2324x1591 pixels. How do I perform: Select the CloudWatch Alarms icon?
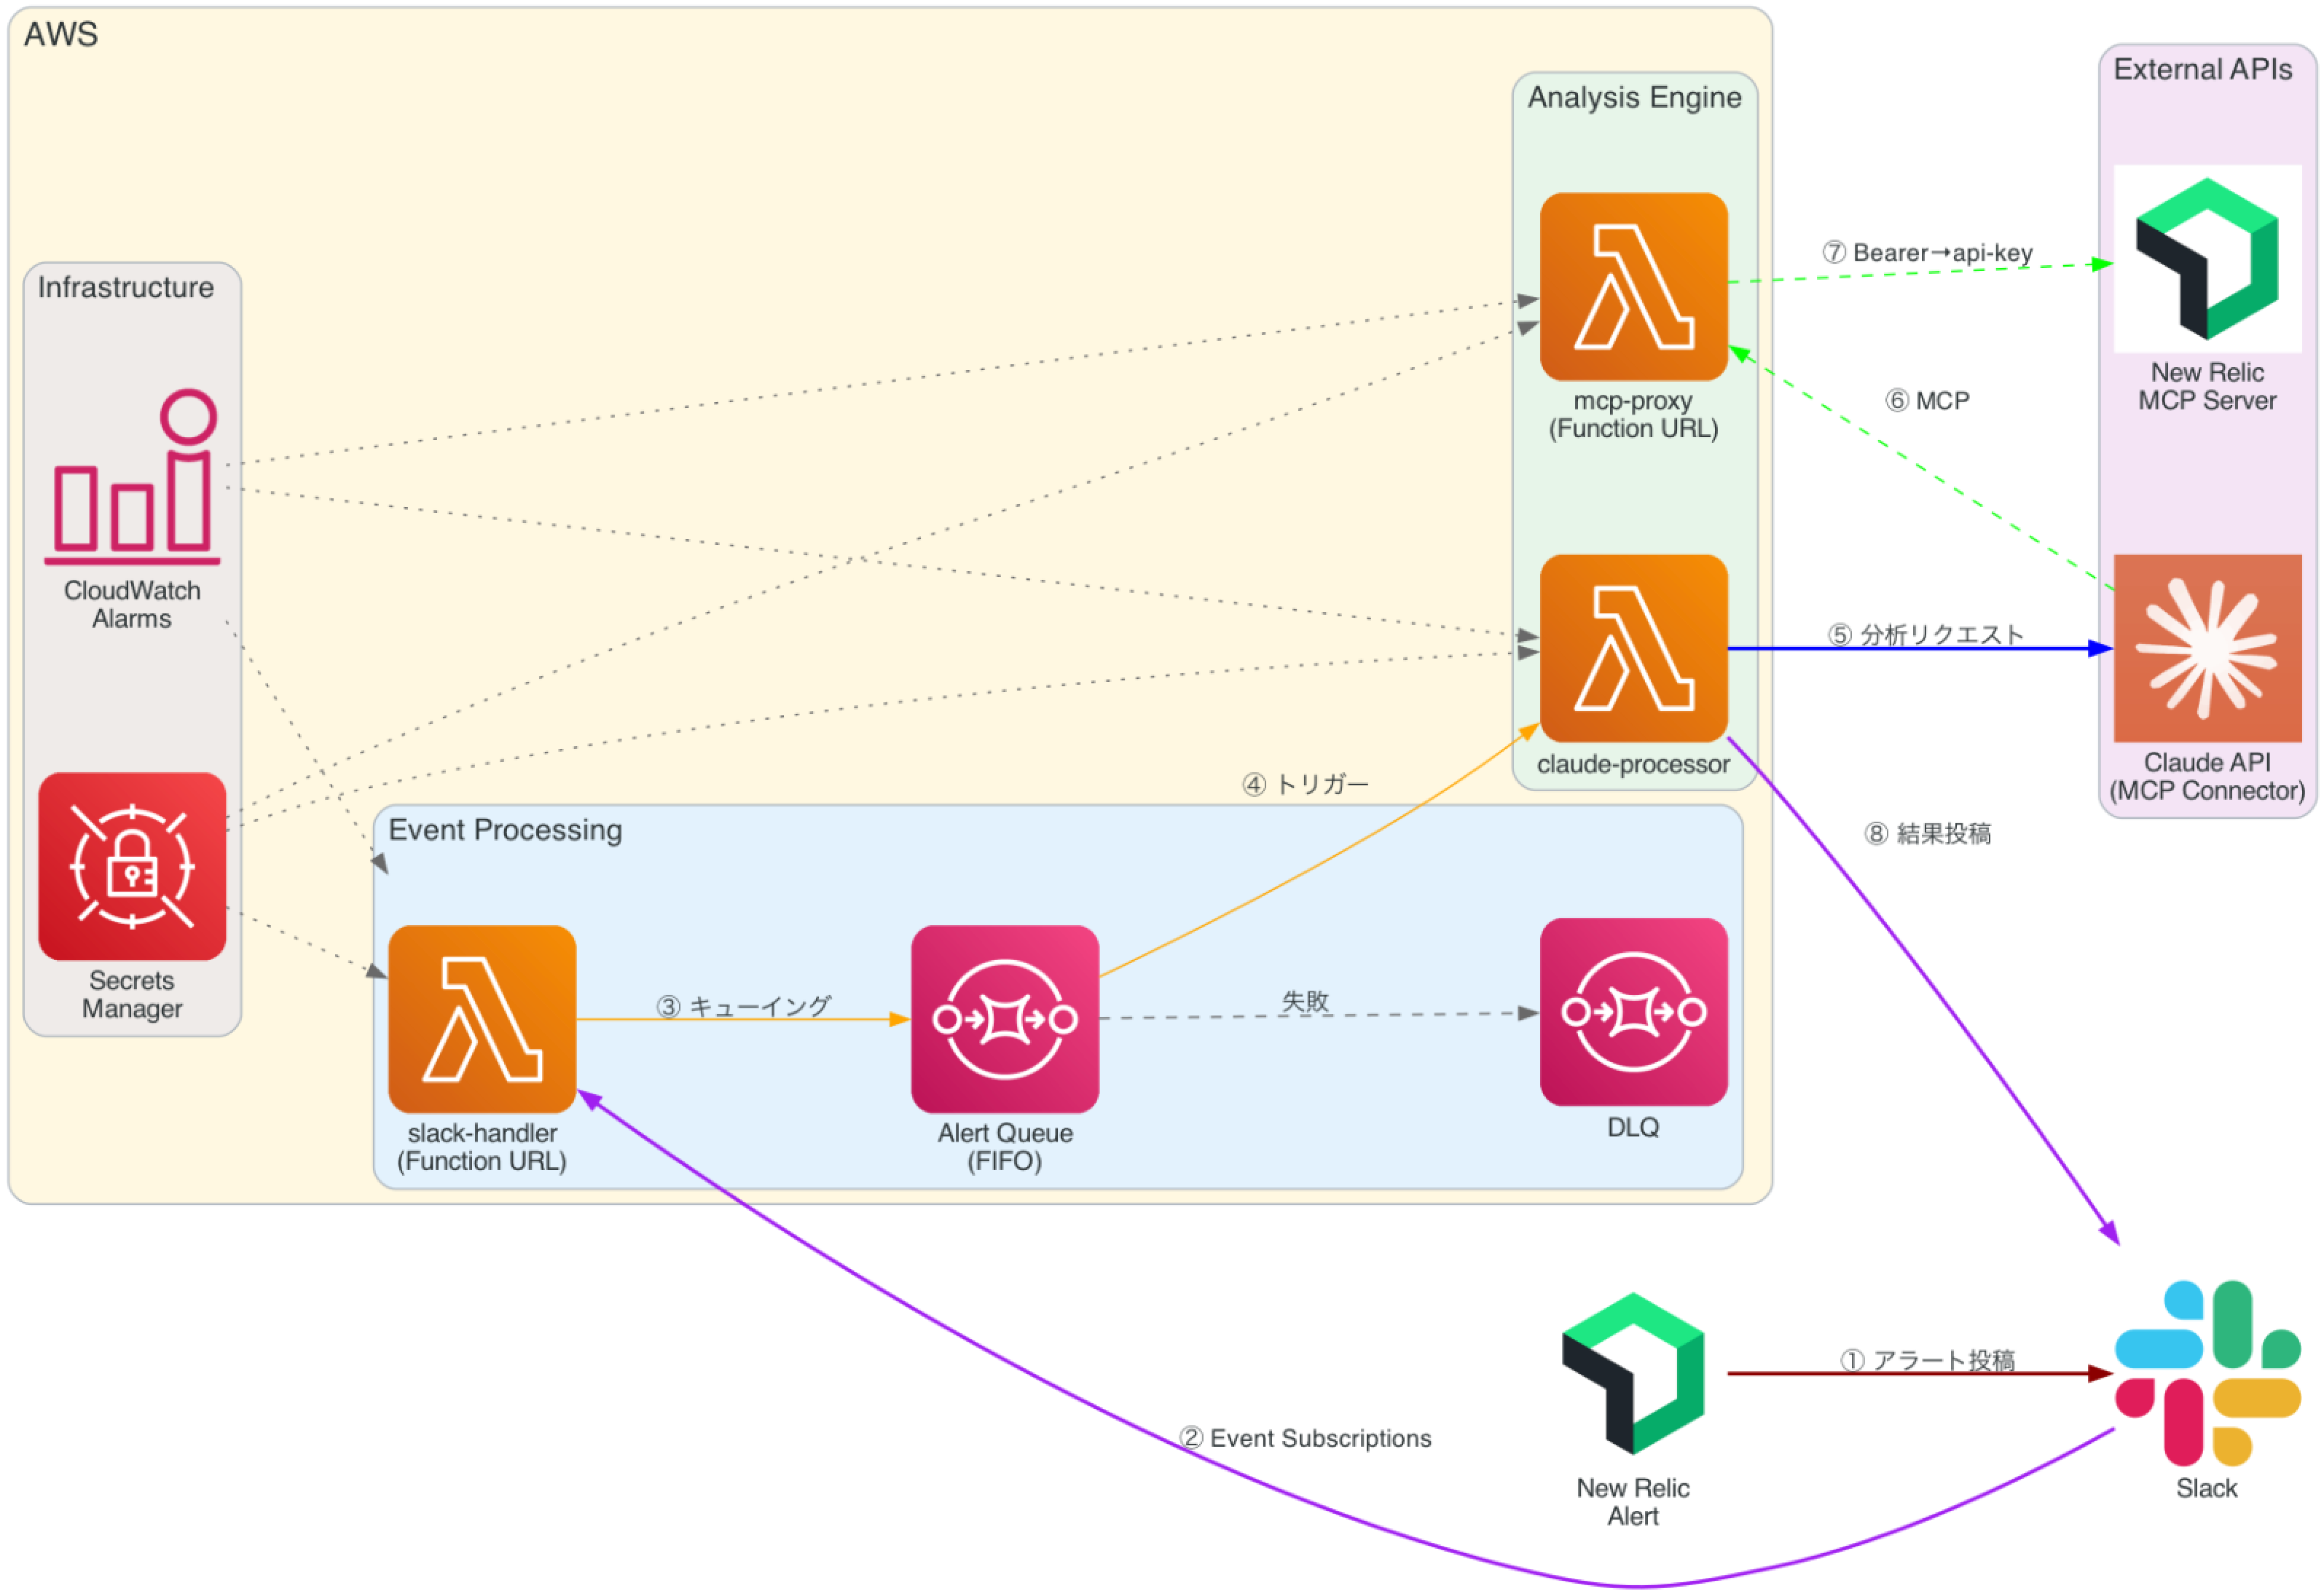132,478
